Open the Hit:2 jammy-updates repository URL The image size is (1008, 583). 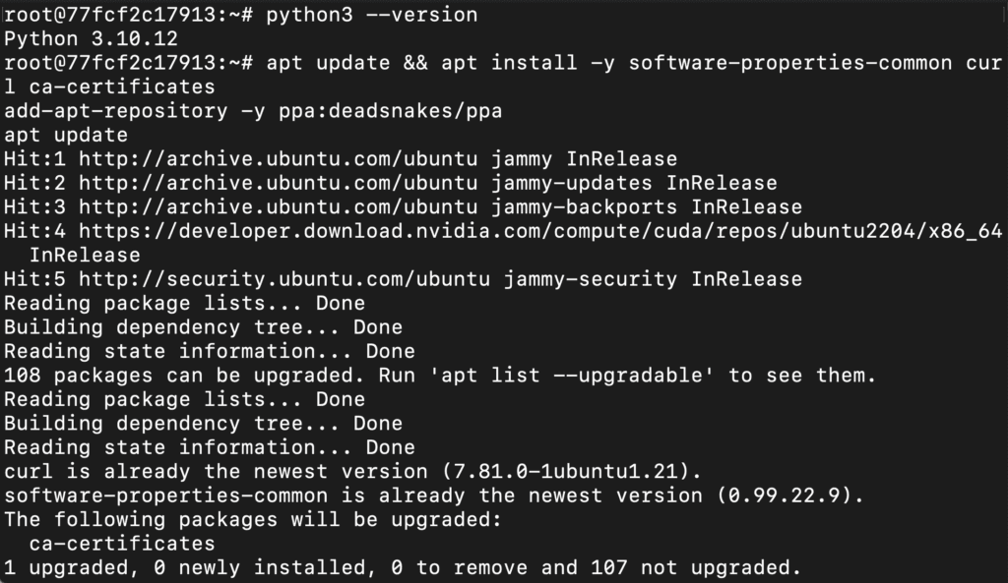point(297,183)
